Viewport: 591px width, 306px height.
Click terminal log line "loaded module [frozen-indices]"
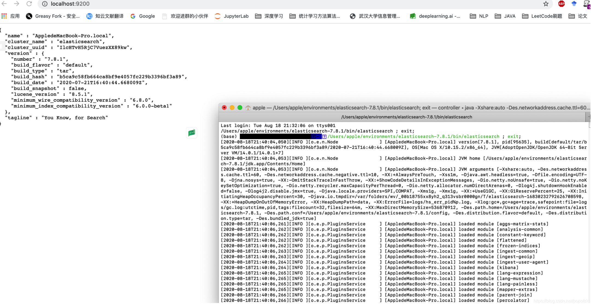coord(380,246)
